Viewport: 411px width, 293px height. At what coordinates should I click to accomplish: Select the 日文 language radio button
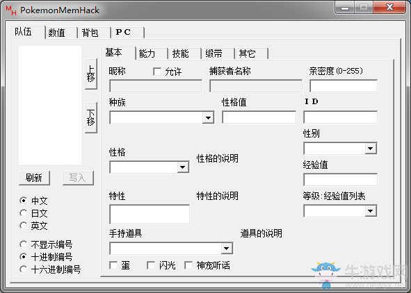[24, 213]
